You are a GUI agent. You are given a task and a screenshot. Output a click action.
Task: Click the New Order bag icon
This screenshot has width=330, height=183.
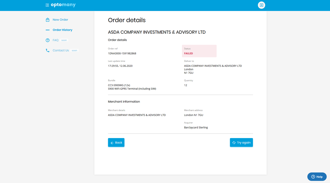pyautogui.click(x=48, y=20)
